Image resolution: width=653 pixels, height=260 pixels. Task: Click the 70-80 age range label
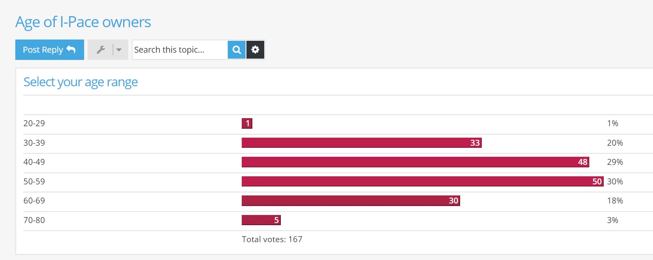point(34,220)
